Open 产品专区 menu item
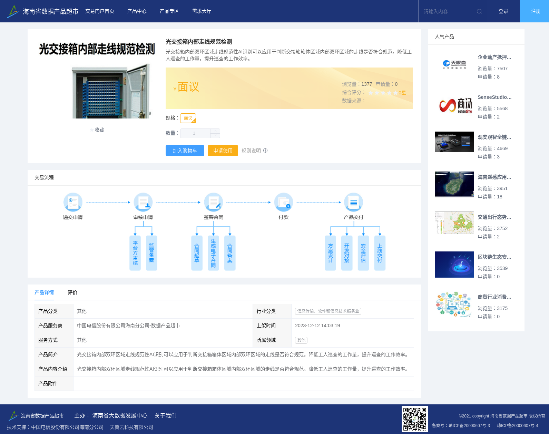 (x=169, y=11)
